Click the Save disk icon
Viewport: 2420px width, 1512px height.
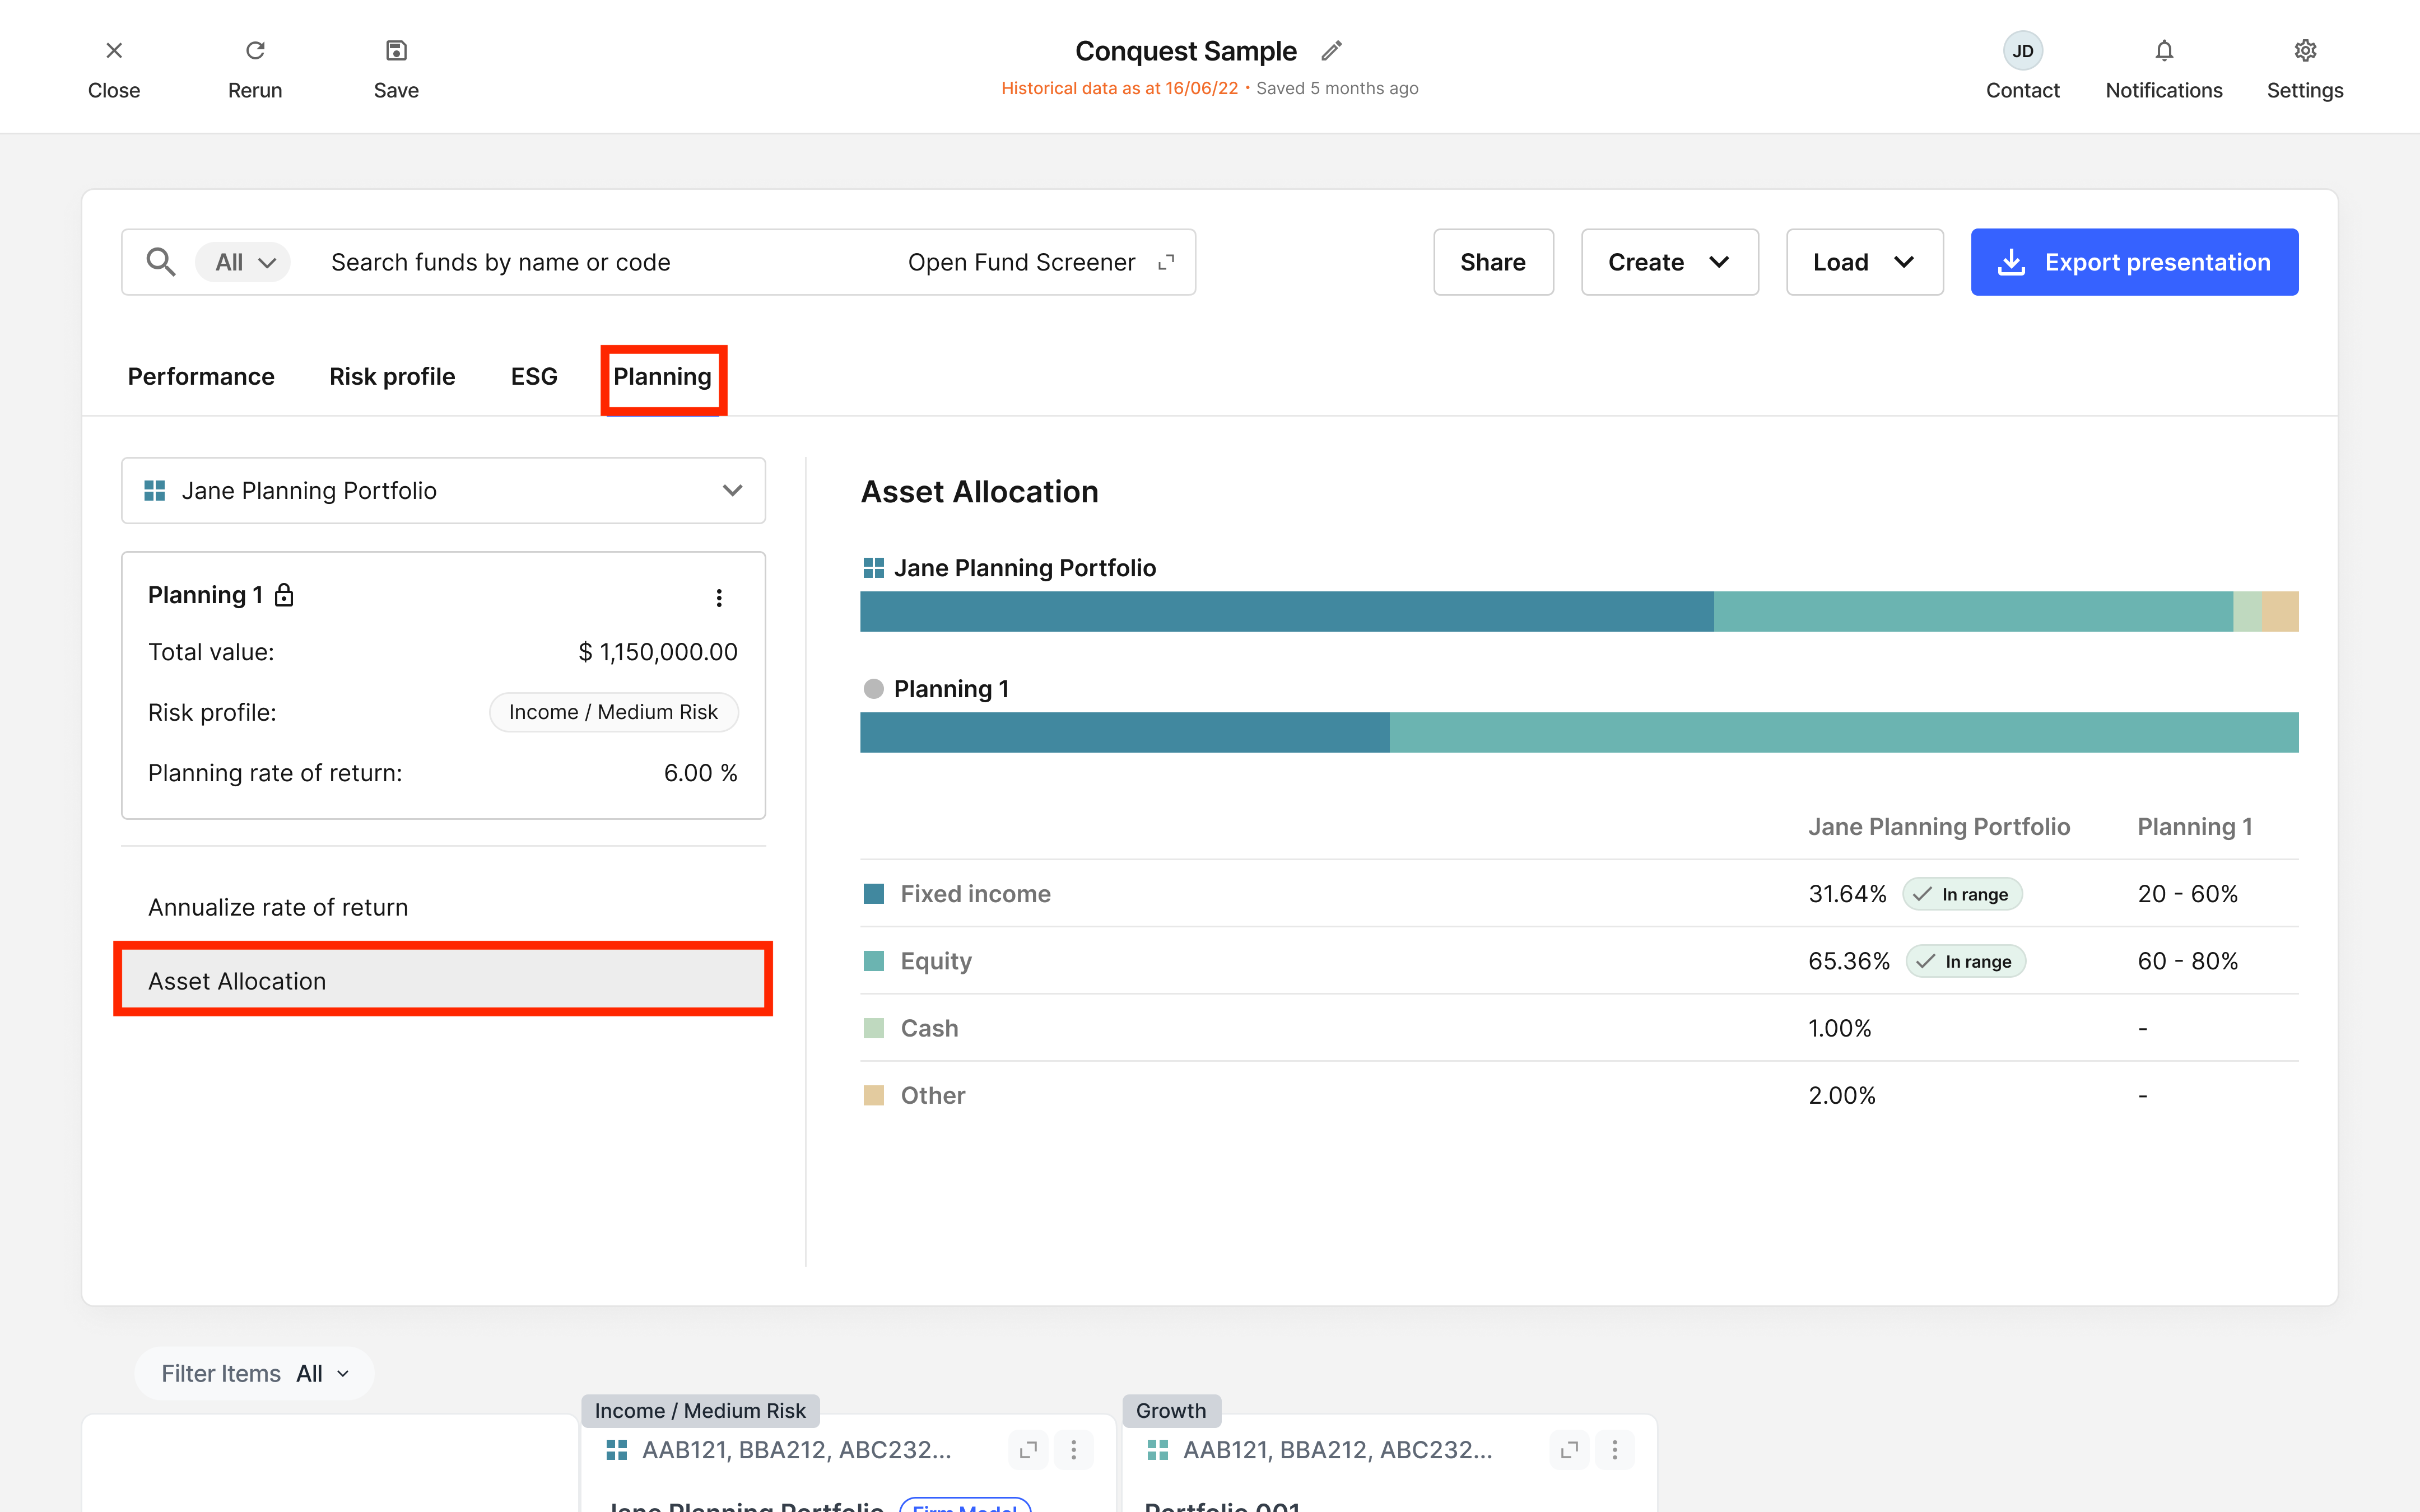click(x=396, y=50)
